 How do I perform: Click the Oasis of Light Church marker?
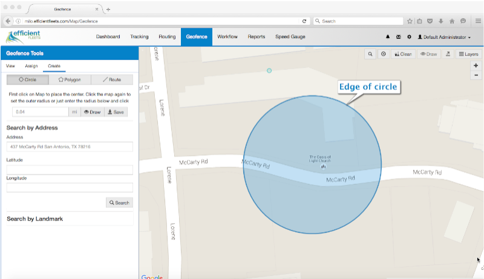[x=323, y=166]
